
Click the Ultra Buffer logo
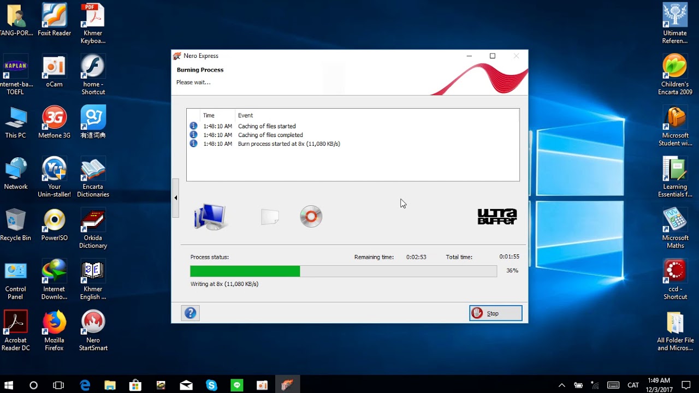(497, 217)
